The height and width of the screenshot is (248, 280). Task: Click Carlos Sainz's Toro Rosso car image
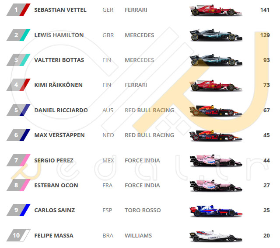click(x=216, y=211)
